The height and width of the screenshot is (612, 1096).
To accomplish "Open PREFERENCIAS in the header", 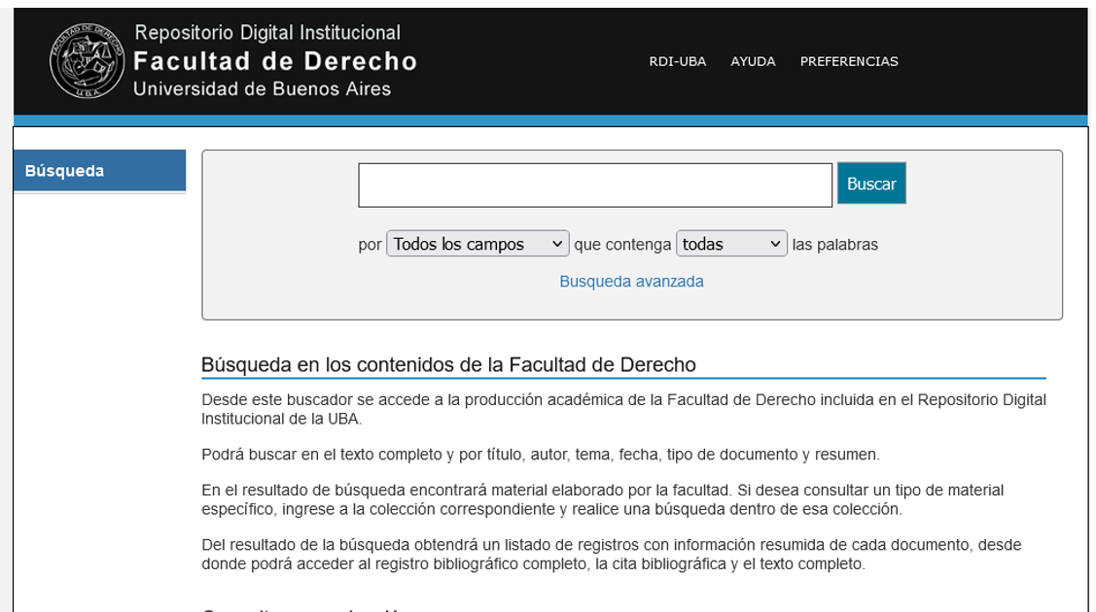I will tap(849, 61).
